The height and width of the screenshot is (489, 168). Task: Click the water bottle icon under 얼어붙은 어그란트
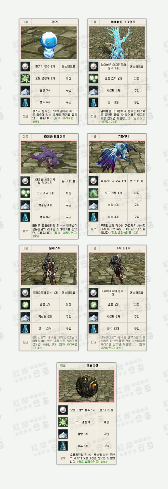point(93,102)
